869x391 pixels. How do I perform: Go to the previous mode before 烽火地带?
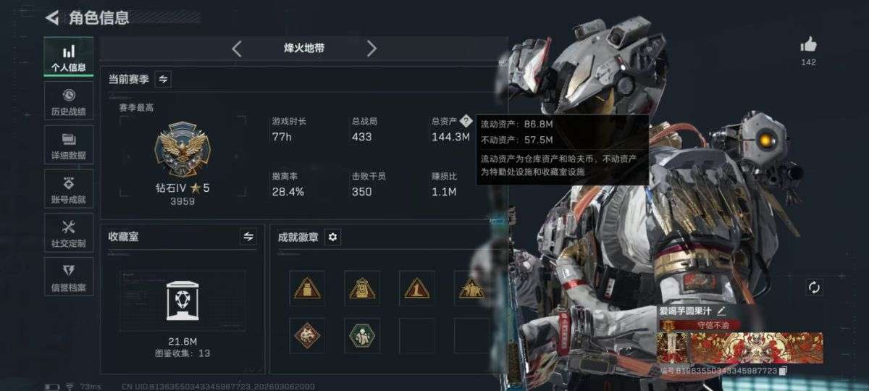tap(237, 49)
